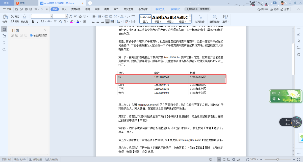Open the Table Tools (表格工具) tab

pyautogui.click(x=160, y=9)
